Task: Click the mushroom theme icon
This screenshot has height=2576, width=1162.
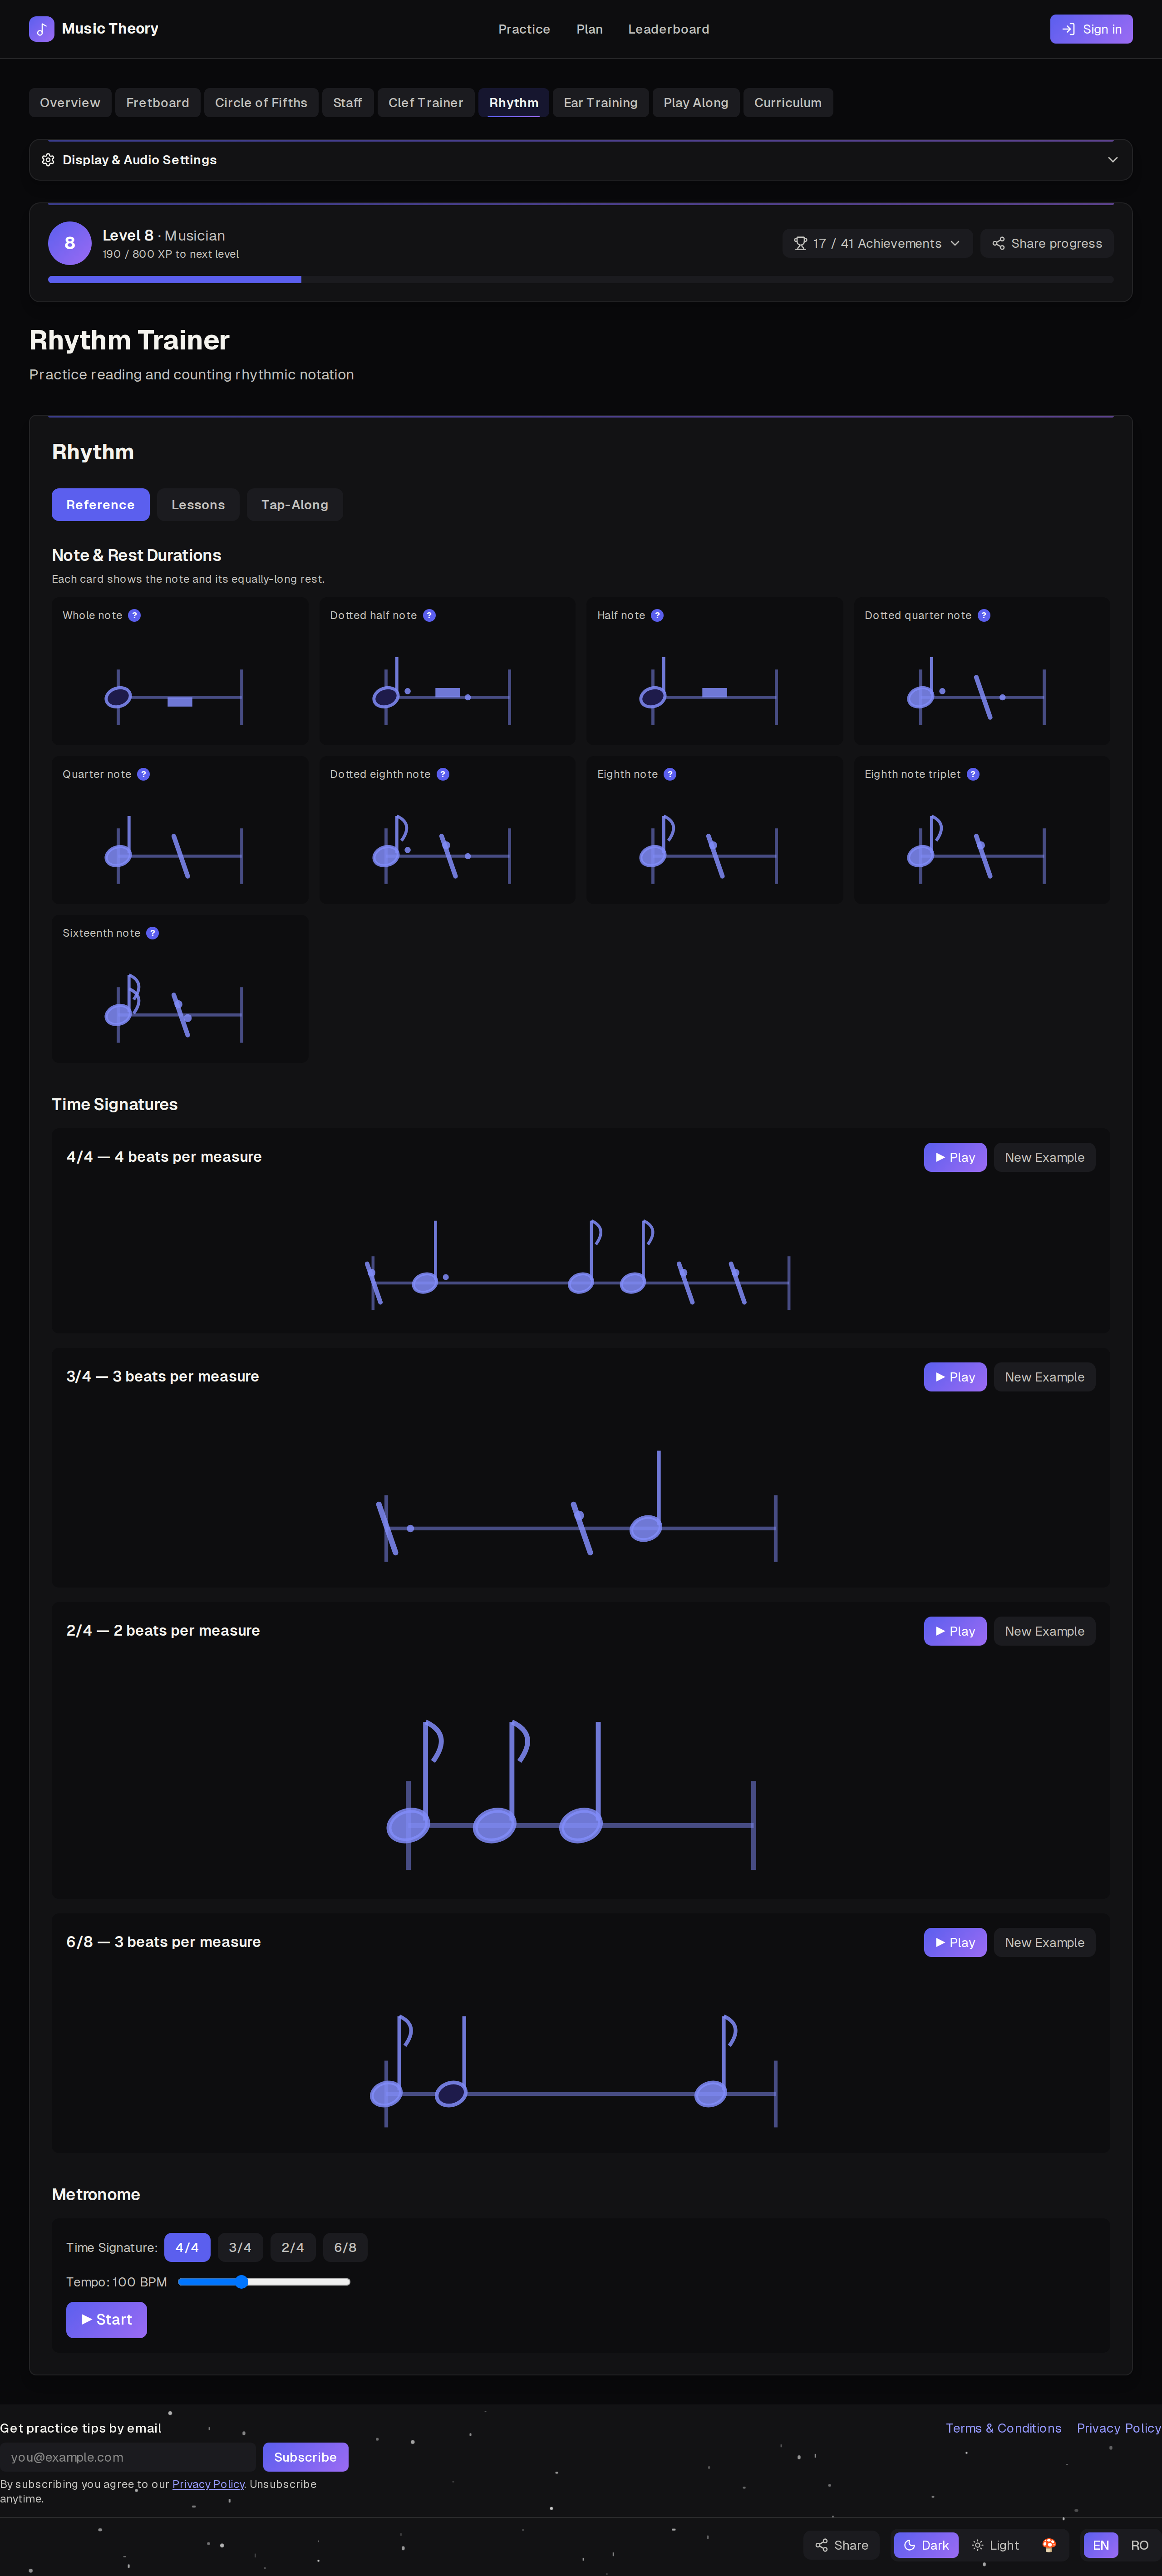Action: coord(1048,2545)
